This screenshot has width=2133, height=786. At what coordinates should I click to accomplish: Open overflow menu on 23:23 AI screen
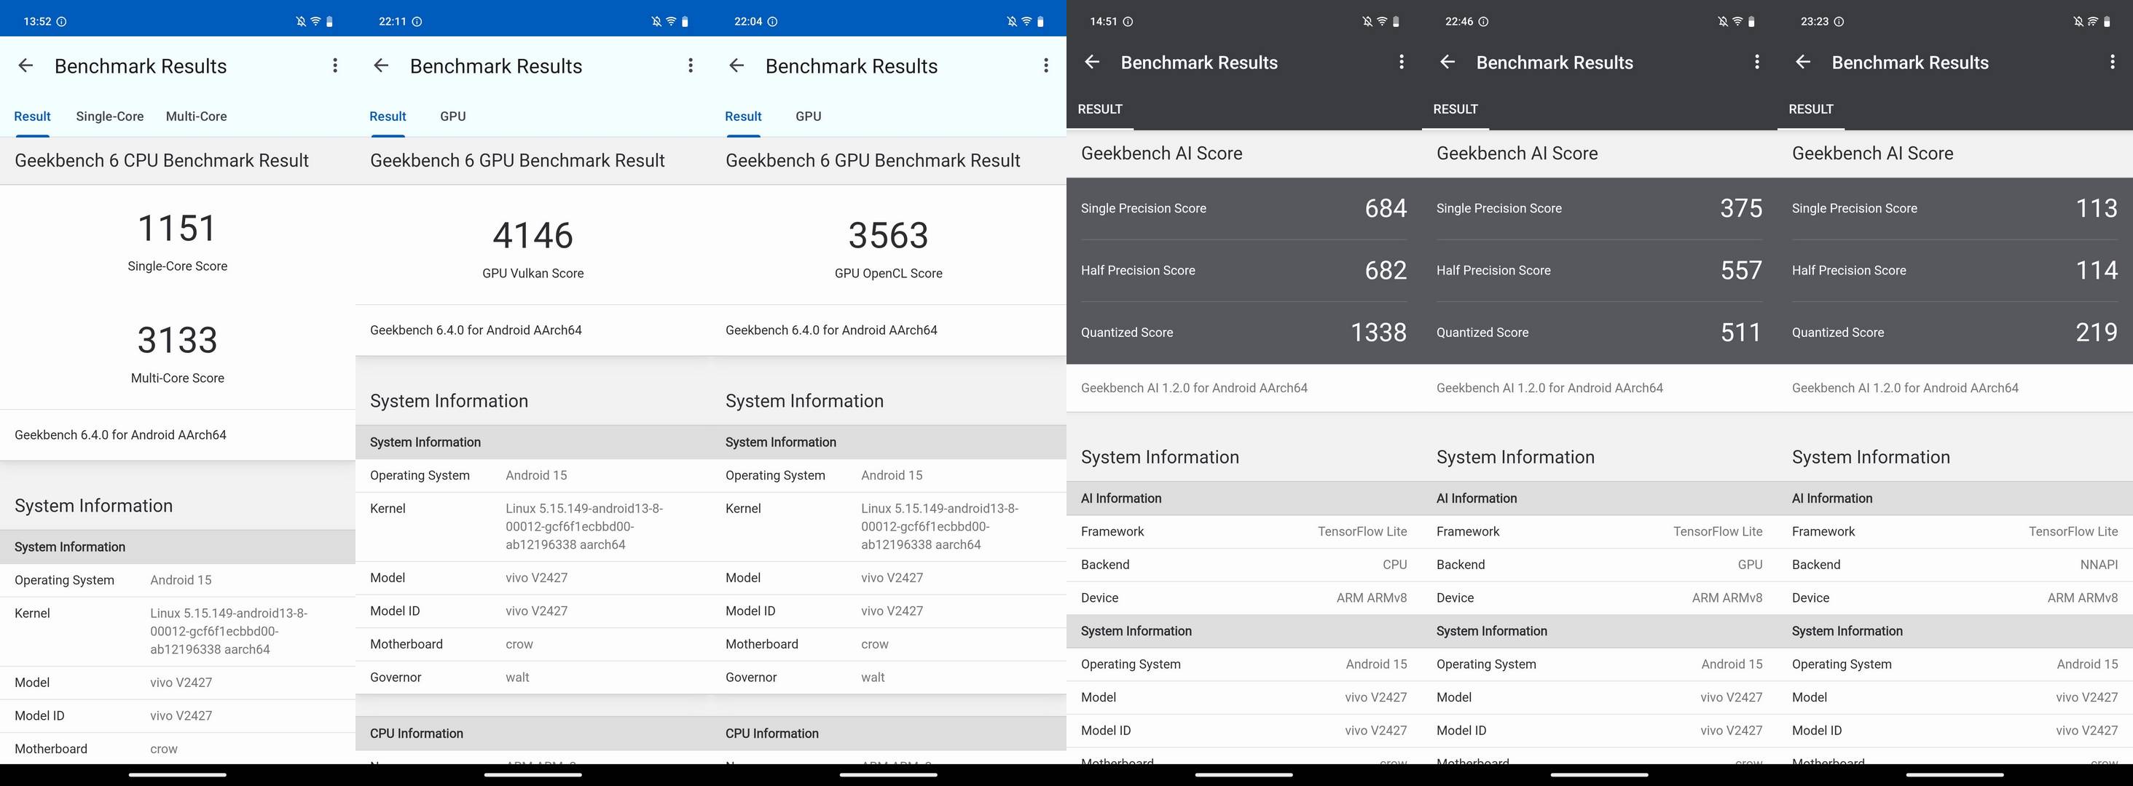(x=2113, y=62)
